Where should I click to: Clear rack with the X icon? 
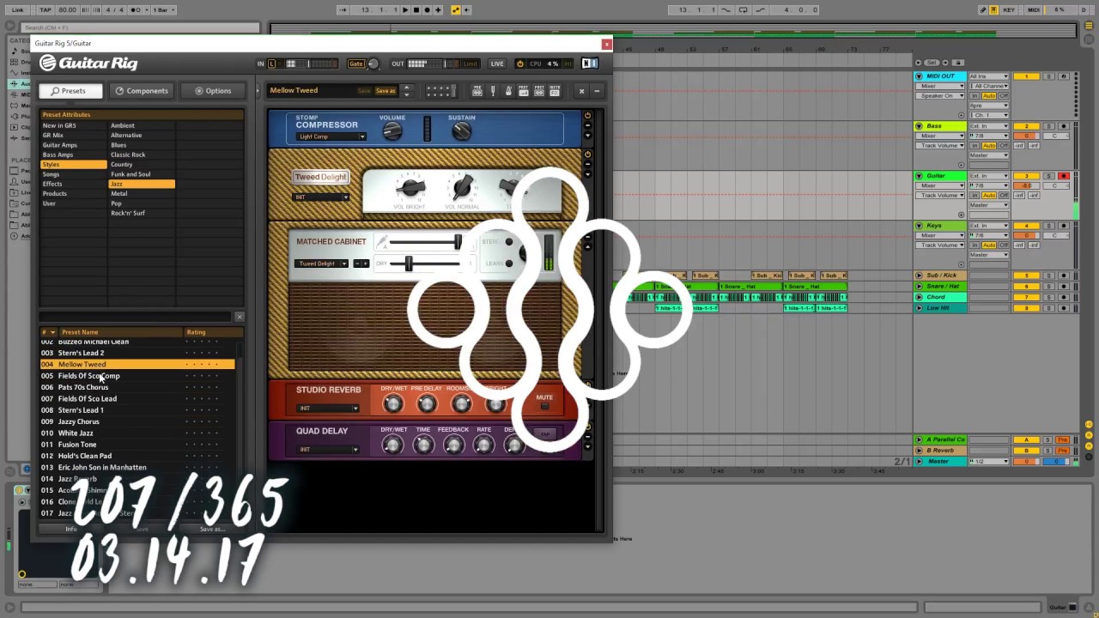pos(581,90)
